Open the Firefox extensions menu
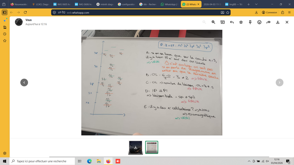Viewport: 294px width, 165px height. pyautogui.click(x=283, y=12)
